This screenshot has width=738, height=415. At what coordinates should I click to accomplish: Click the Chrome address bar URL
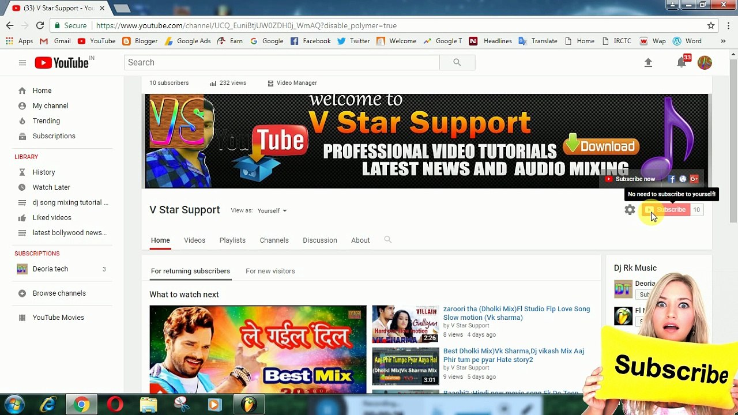coord(246,25)
